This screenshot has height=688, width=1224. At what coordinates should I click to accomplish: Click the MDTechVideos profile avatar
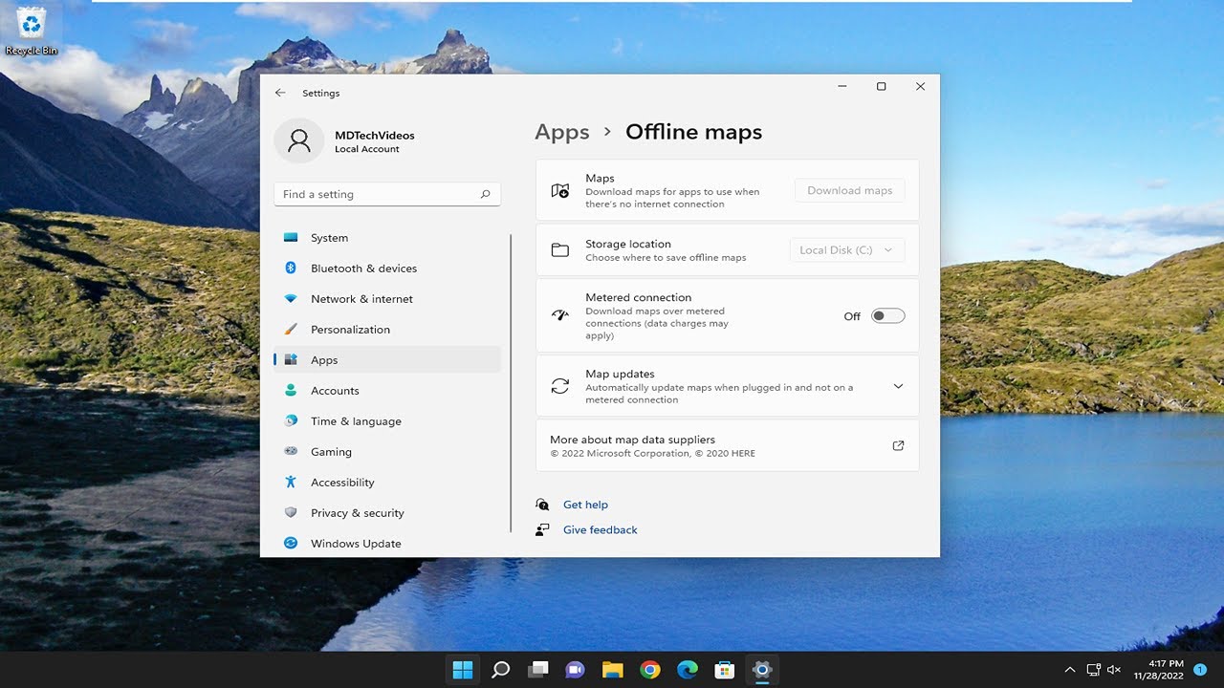(298, 141)
